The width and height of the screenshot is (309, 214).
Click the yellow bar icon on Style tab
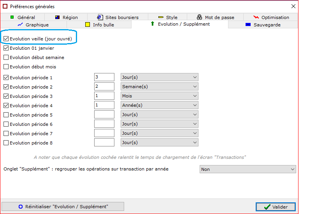coord(161,17)
